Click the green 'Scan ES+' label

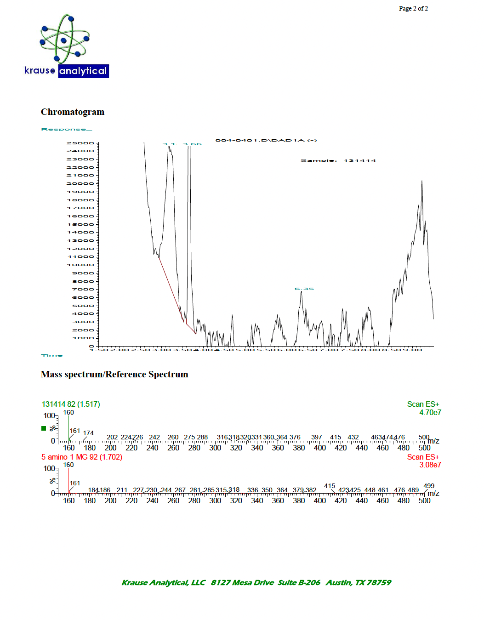(423, 404)
